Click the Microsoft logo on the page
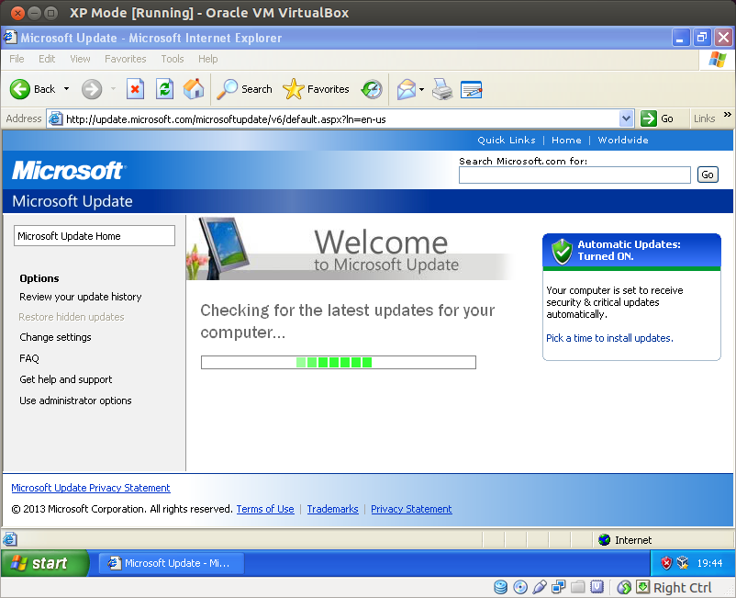This screenshot has width=736, height=598. pos(68,170)
